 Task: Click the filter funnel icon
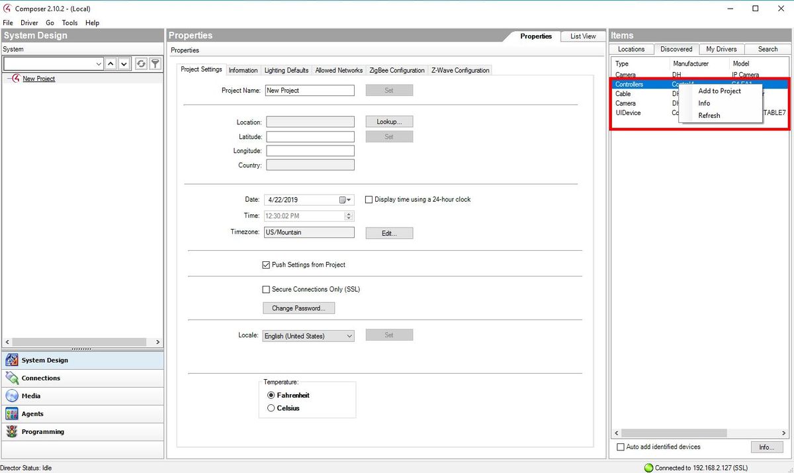tap(155, 64)
